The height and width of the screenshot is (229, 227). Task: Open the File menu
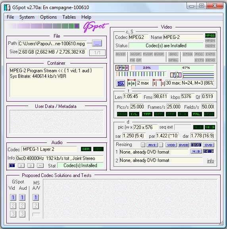click(10, 17)
